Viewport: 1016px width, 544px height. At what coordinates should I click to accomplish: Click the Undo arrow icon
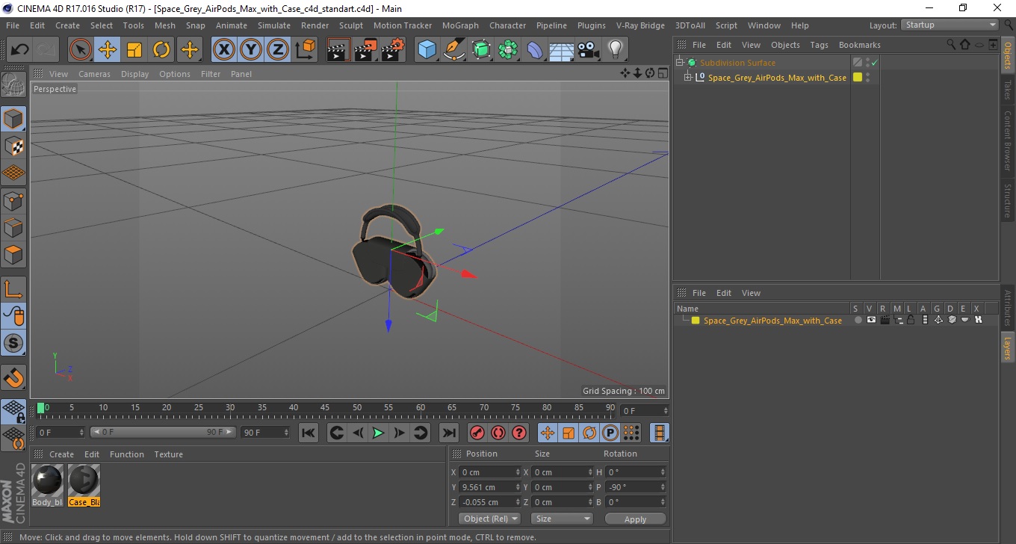click(x=20, y=50)
